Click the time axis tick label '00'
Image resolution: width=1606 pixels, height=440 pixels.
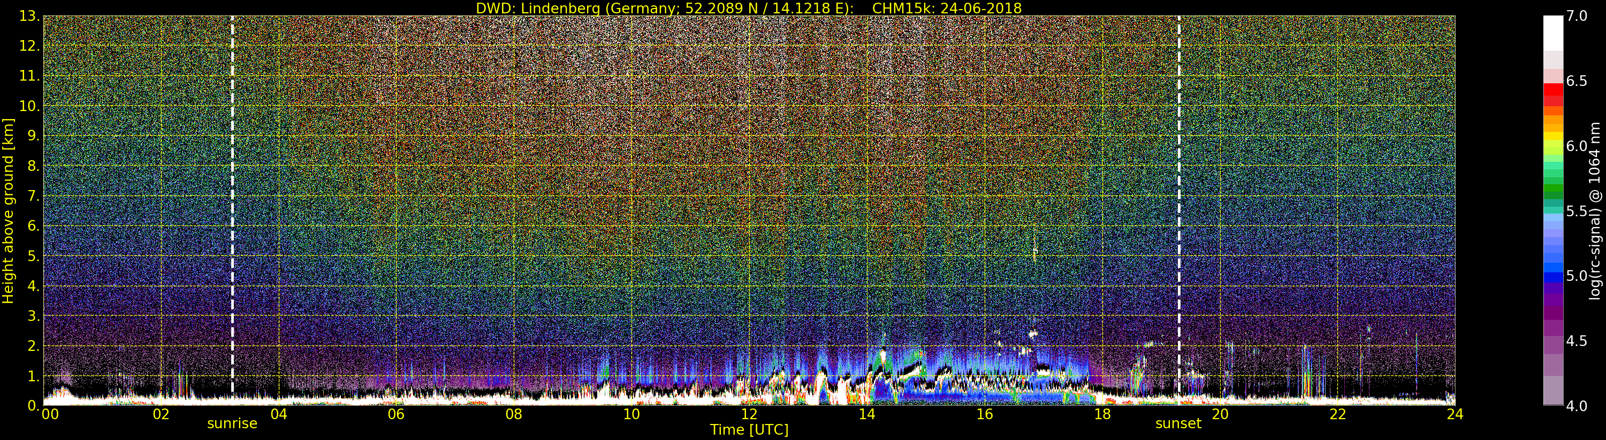click(49, 414)
